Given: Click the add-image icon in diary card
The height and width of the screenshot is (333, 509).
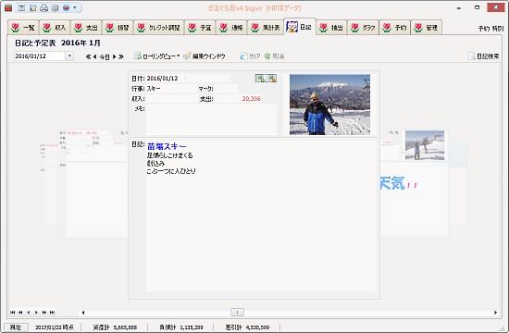Looking at the screenshot, I should 260,79.
